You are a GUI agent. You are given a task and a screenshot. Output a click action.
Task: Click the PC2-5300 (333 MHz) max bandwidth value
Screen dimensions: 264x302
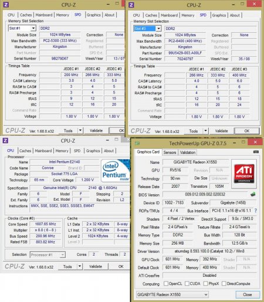coord(60,40)
